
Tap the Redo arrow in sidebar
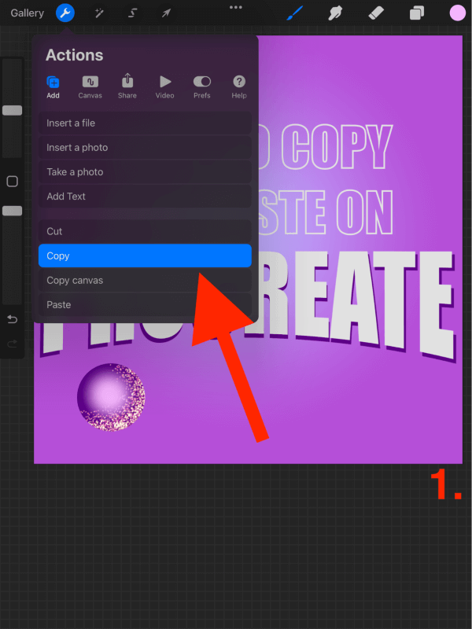[13, 344]
